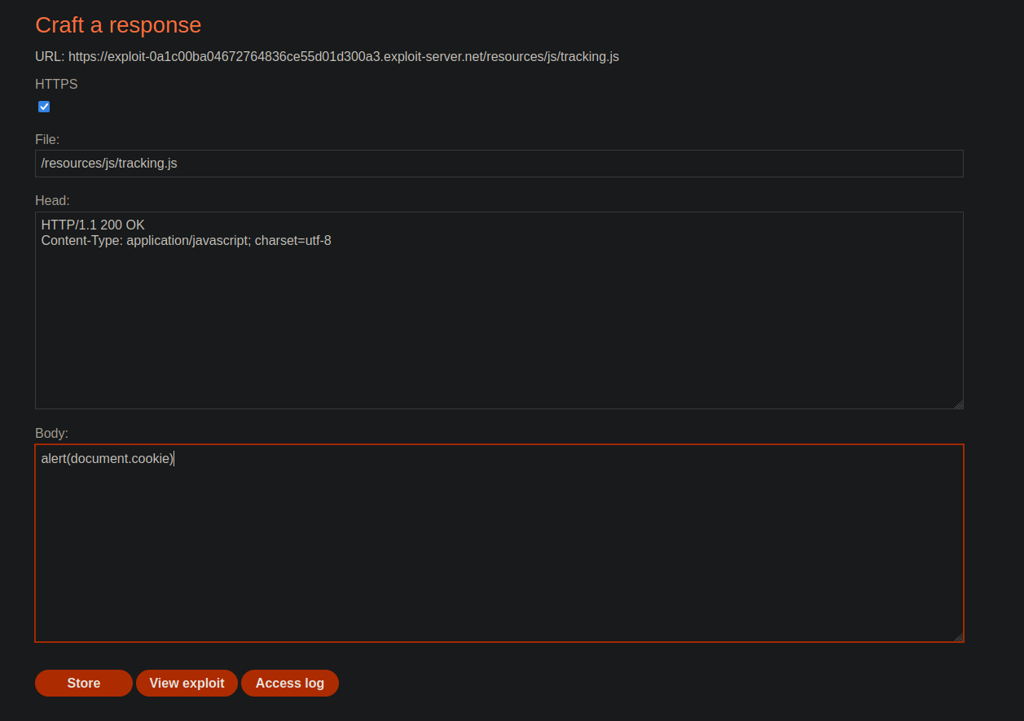Toggle the HTTPS checkbox
This screenshot has height=721, width=1024.
click(44, 107)
